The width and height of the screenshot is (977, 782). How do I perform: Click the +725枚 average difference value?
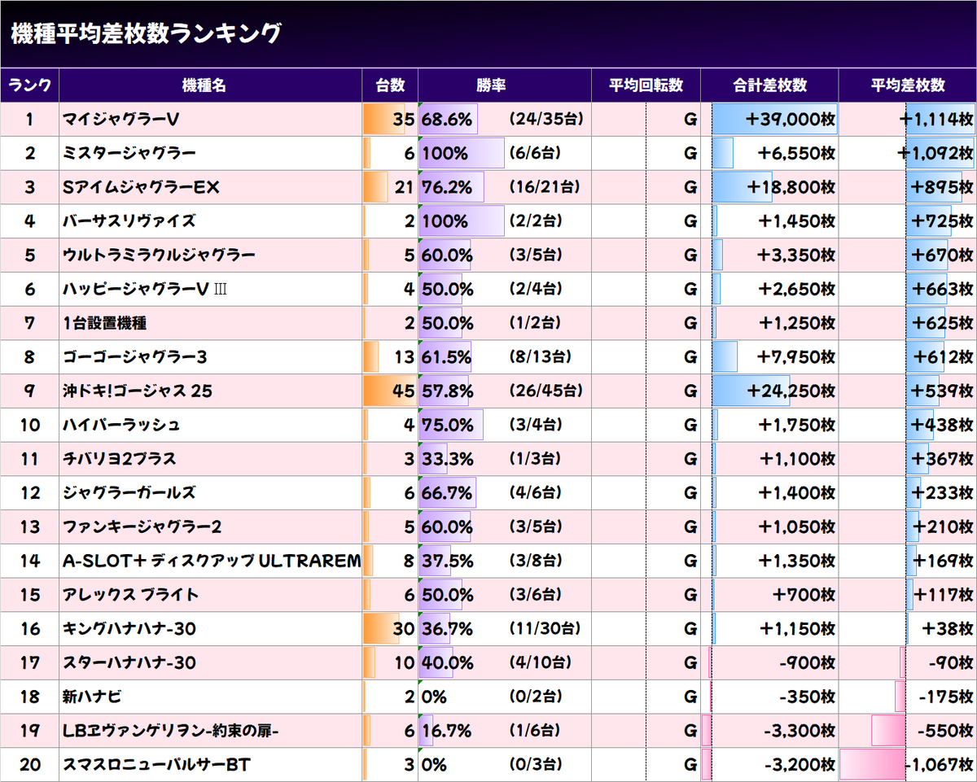click(x=942, y=221)
